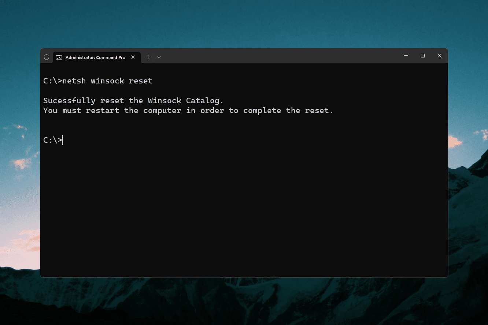Close the terminal window
488x325 pixels.
440,56
